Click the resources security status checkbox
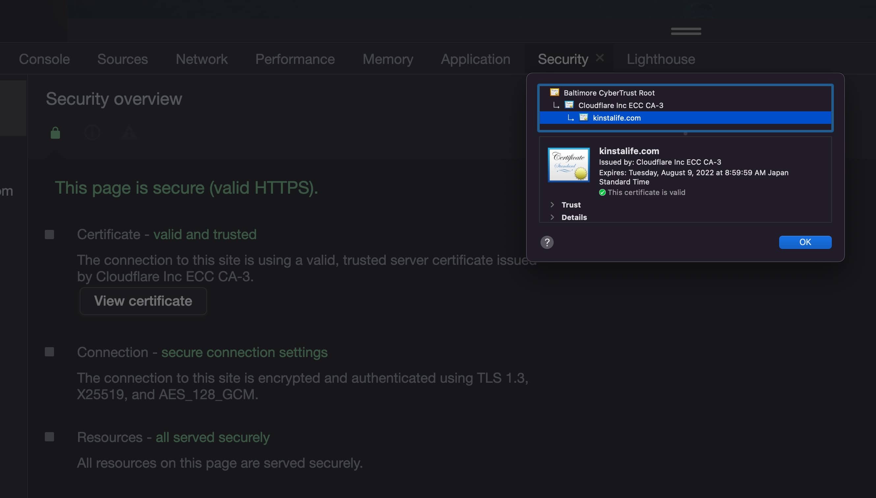This screenshot has height=498, width=876. 49,437
